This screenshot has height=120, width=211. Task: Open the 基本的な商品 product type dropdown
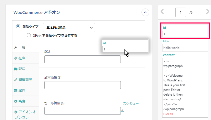pos(69,28)
